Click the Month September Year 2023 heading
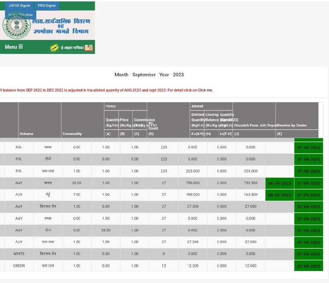Image resolution: width=329 pixels, height=283 pixels. point(149,75)
